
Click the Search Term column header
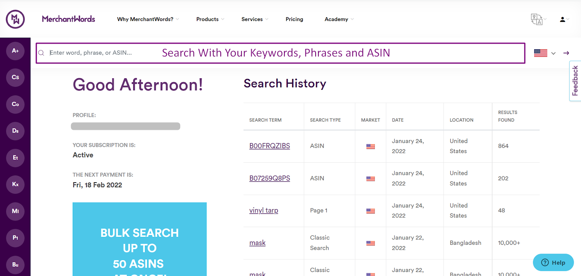point(265,120)
